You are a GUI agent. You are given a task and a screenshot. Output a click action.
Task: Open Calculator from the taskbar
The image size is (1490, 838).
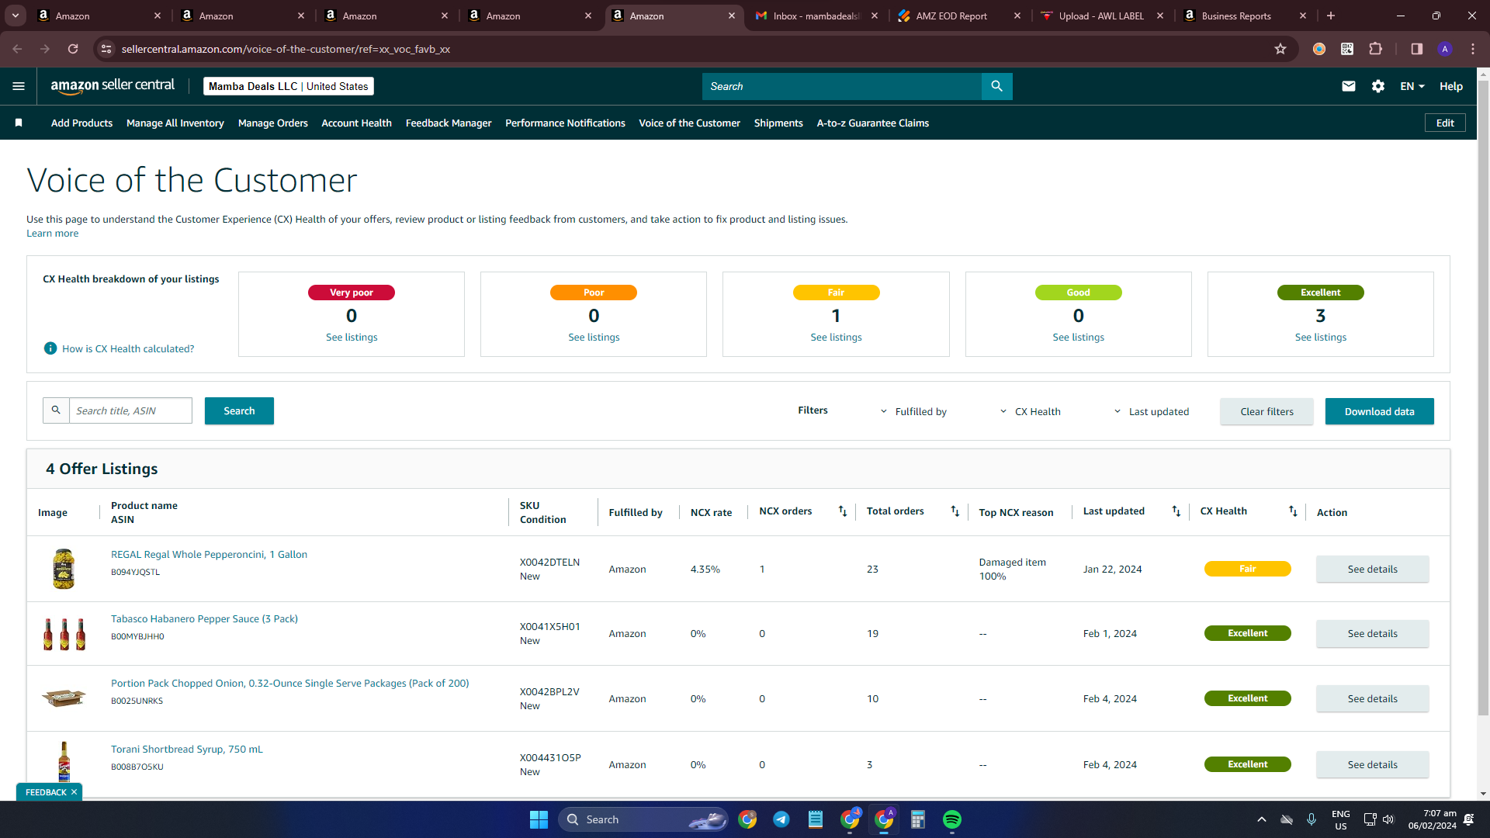[918, 819]
